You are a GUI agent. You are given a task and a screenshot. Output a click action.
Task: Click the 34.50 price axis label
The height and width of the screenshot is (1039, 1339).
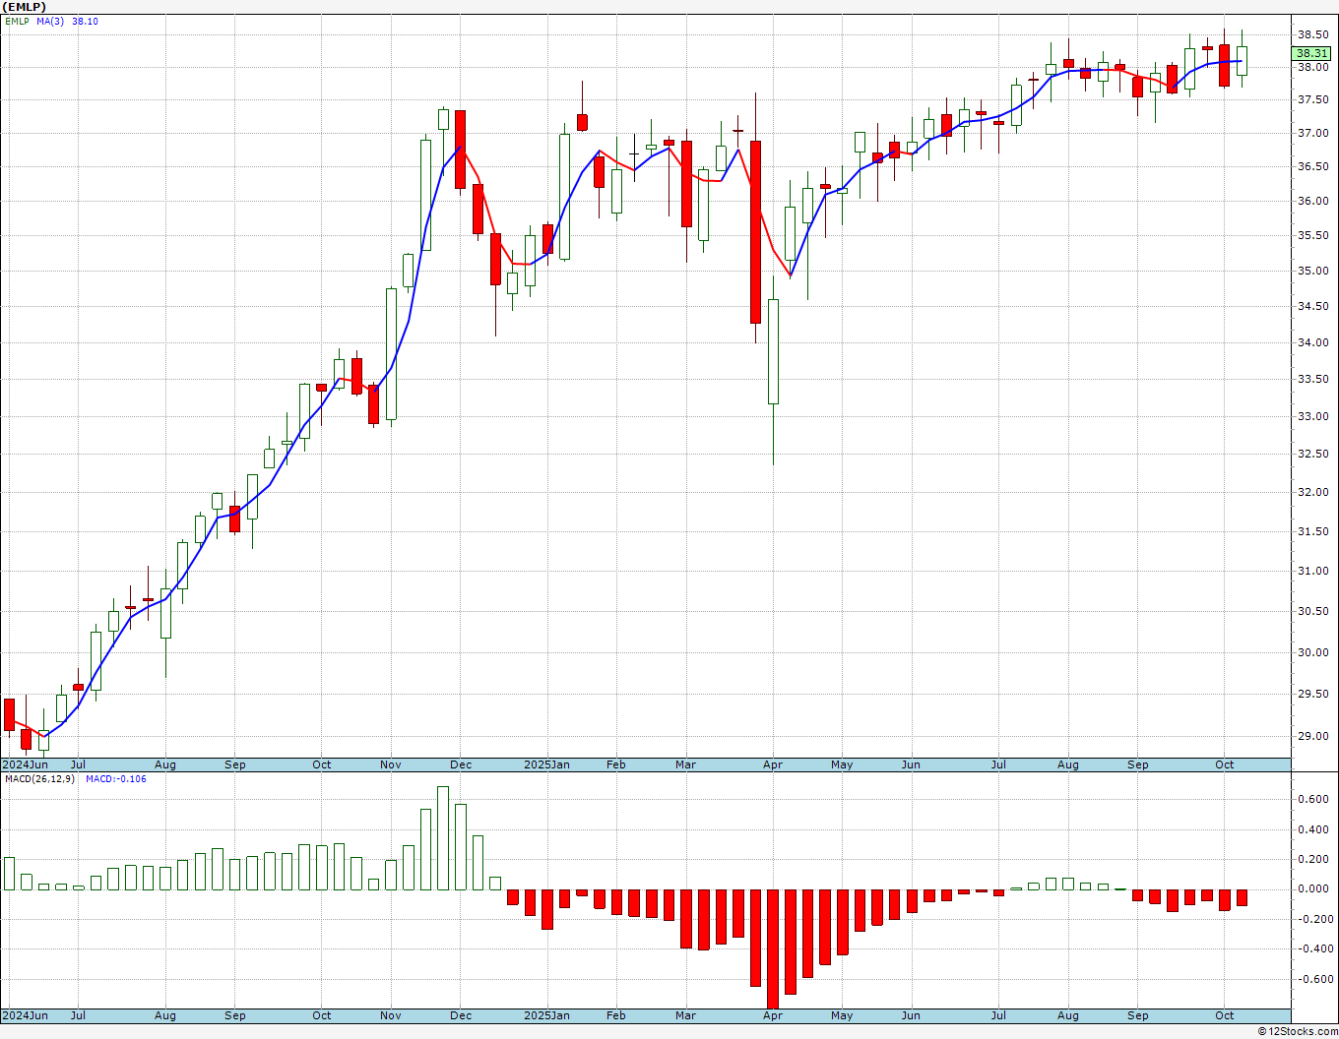[x=1311, y=306]
